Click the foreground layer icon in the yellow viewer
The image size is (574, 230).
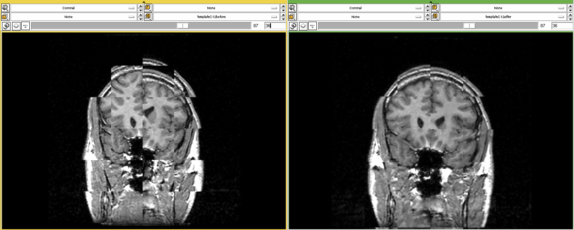point(148,8)
